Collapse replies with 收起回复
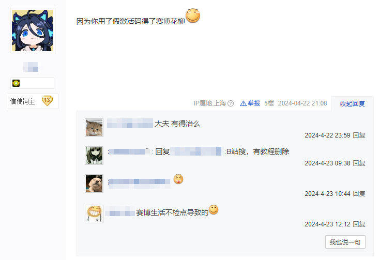Viewport: 379px width, 260px height. pyautogui.click(x=352, y=104)
